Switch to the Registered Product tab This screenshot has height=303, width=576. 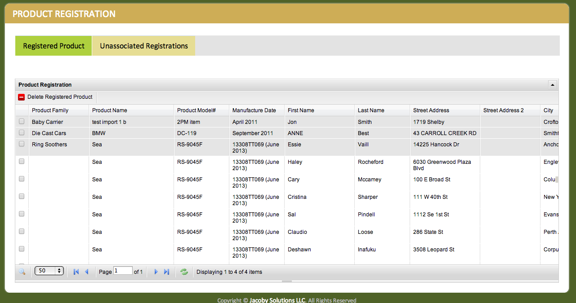coord(54,46)
